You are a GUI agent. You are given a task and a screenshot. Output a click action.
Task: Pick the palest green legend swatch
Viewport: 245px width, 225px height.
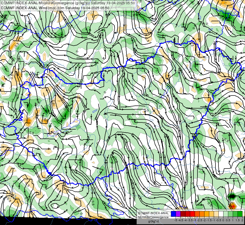point(226,214)
